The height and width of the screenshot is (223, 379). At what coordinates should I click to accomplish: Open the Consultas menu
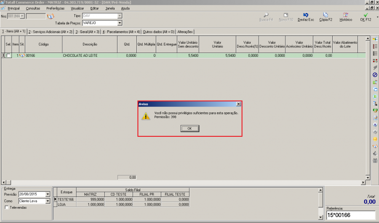(33, 8)
